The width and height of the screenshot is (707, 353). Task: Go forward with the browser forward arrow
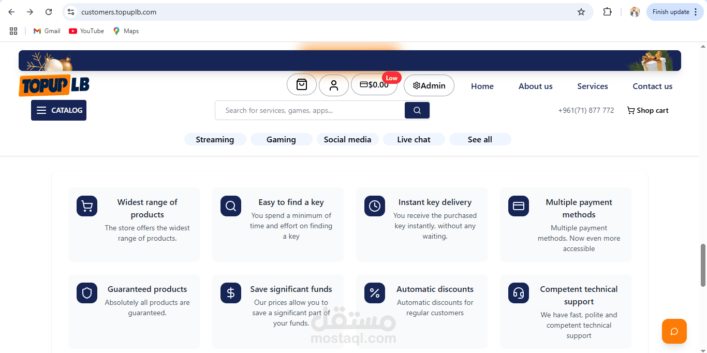point(30,12)
